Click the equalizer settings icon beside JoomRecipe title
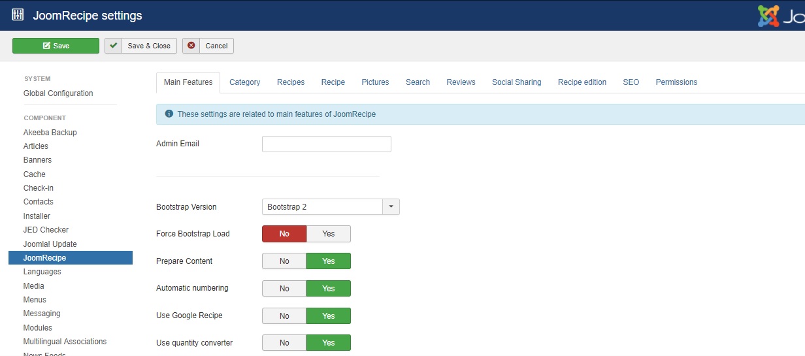805x356 pixels. (18, 15)
